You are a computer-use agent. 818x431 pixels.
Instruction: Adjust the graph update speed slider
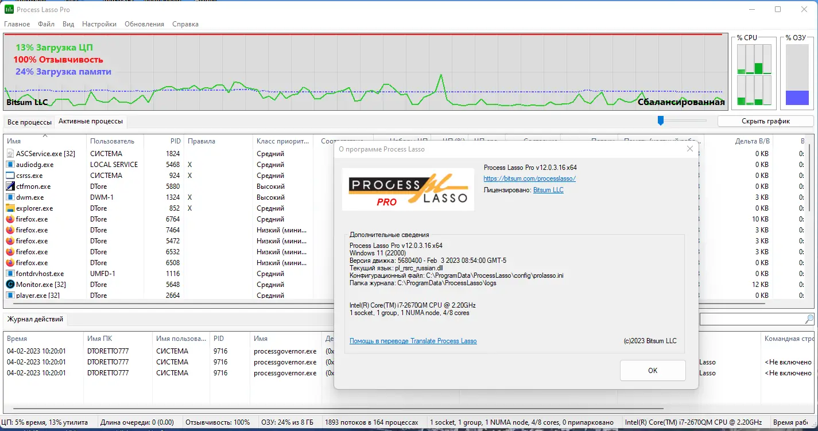point(661,121)
